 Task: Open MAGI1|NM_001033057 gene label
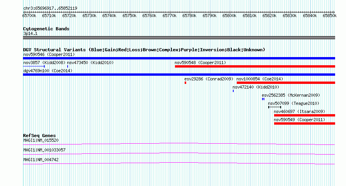44,150
